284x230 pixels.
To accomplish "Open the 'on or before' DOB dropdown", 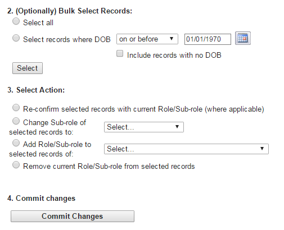I will pos(147,39).
